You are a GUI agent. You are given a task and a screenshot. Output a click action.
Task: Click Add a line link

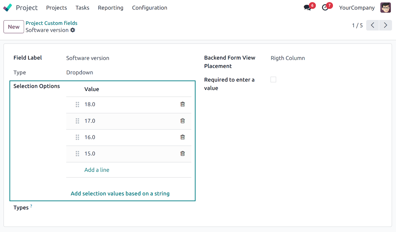click(x=97, y=170)
